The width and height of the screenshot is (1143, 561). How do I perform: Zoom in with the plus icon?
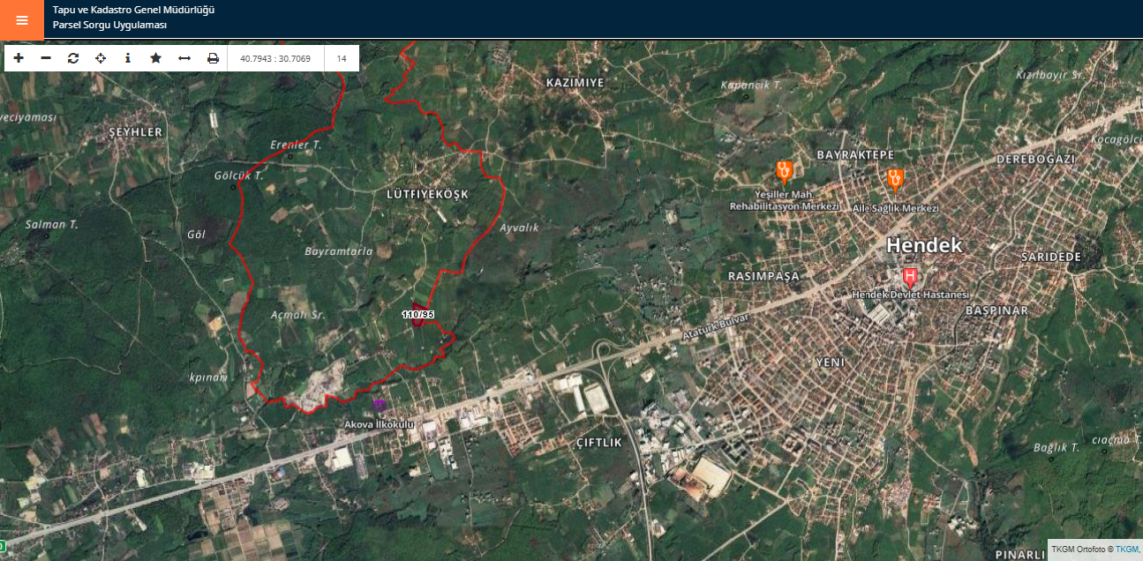click(19, 58)
